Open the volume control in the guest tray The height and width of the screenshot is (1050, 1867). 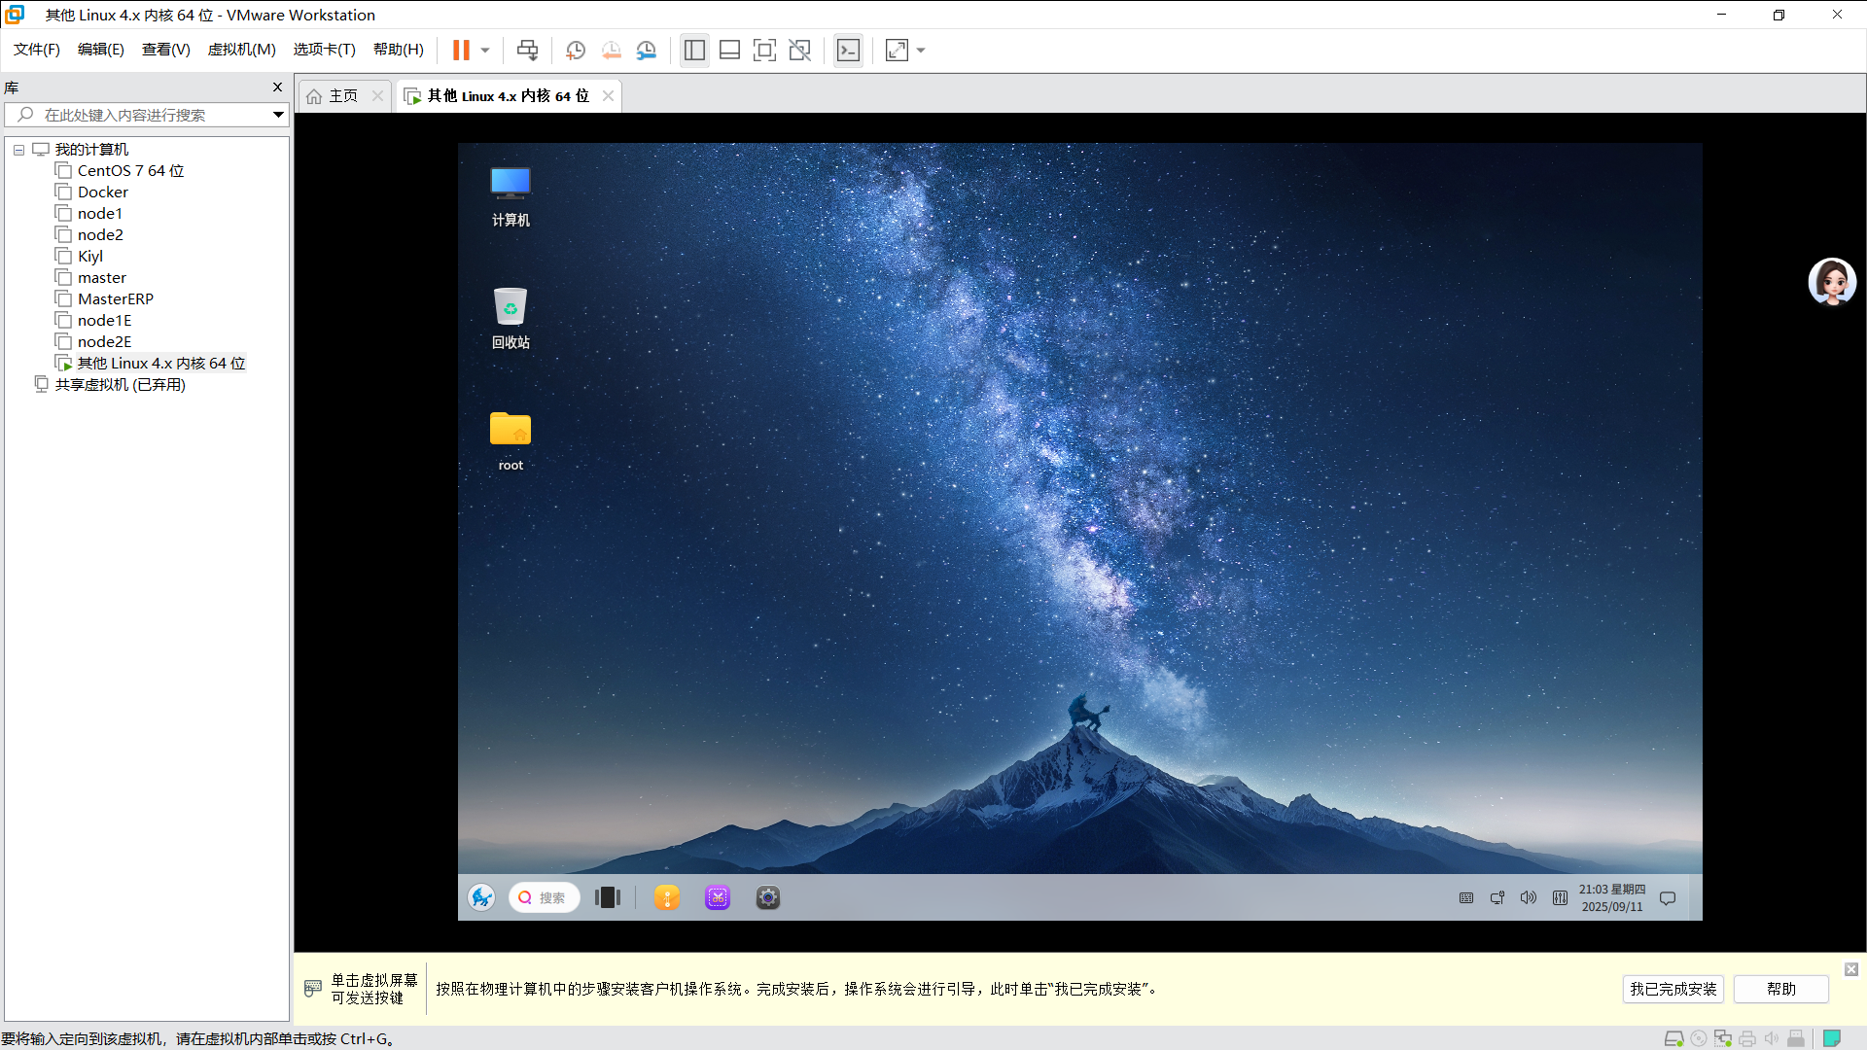click(1528, 897)
